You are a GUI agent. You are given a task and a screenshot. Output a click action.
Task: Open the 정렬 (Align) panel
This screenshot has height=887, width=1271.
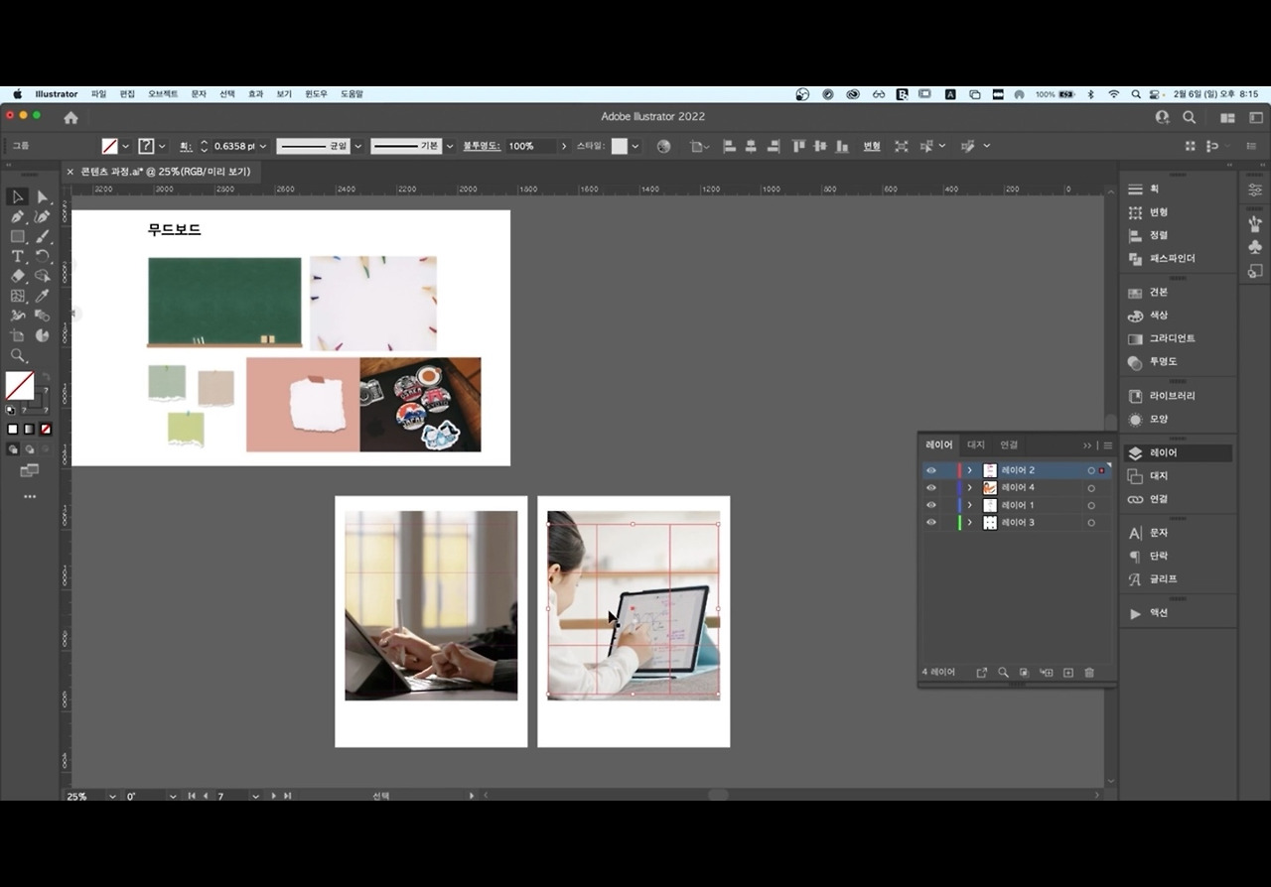pos(1158,235)
